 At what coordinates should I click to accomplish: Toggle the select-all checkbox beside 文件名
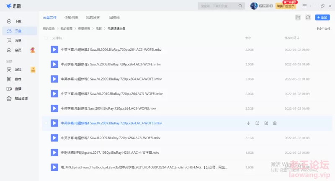[46, 38]
